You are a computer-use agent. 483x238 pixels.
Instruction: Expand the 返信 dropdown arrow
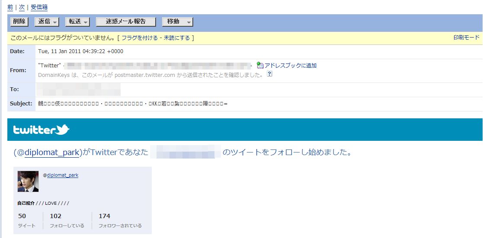tap(55, 22)
